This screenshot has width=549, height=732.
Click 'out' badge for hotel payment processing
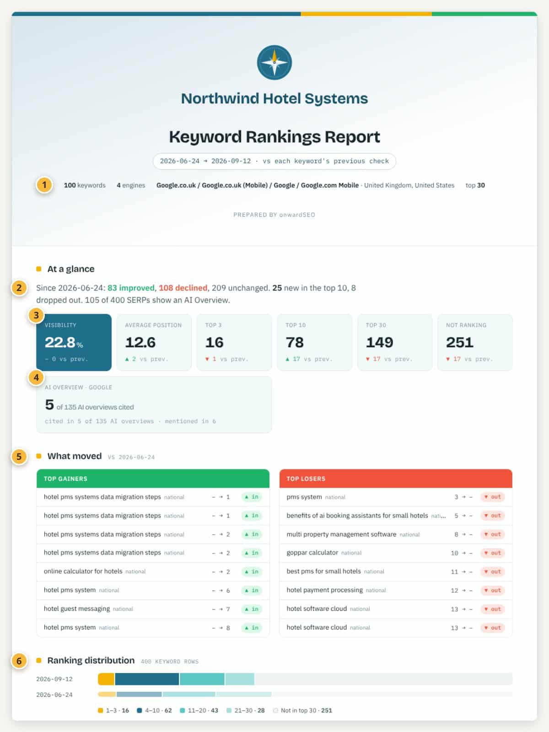click(x=493, y=590)
